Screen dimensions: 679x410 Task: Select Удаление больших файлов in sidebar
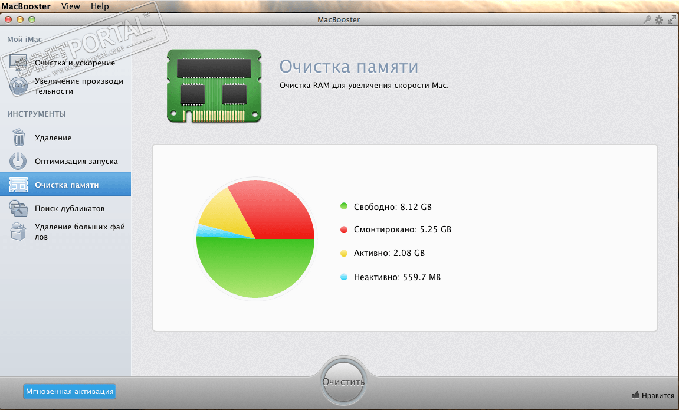(65, 232)
